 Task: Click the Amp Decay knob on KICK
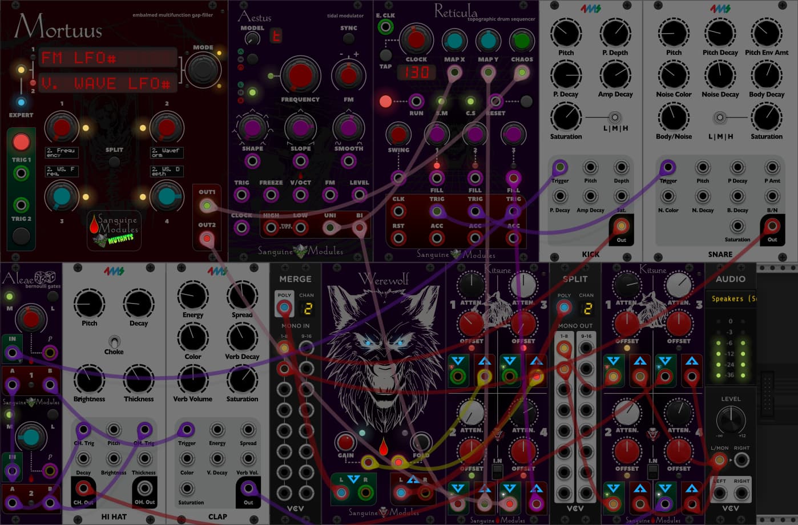pyautogui.click(x=615, y=75)
